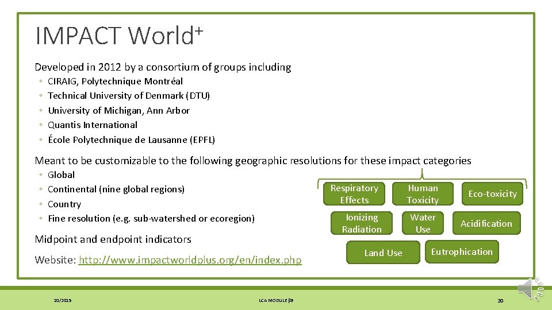Click the '10/2015' footer date
The height and width of the screenshot is (310, 552).
point(62,300)
